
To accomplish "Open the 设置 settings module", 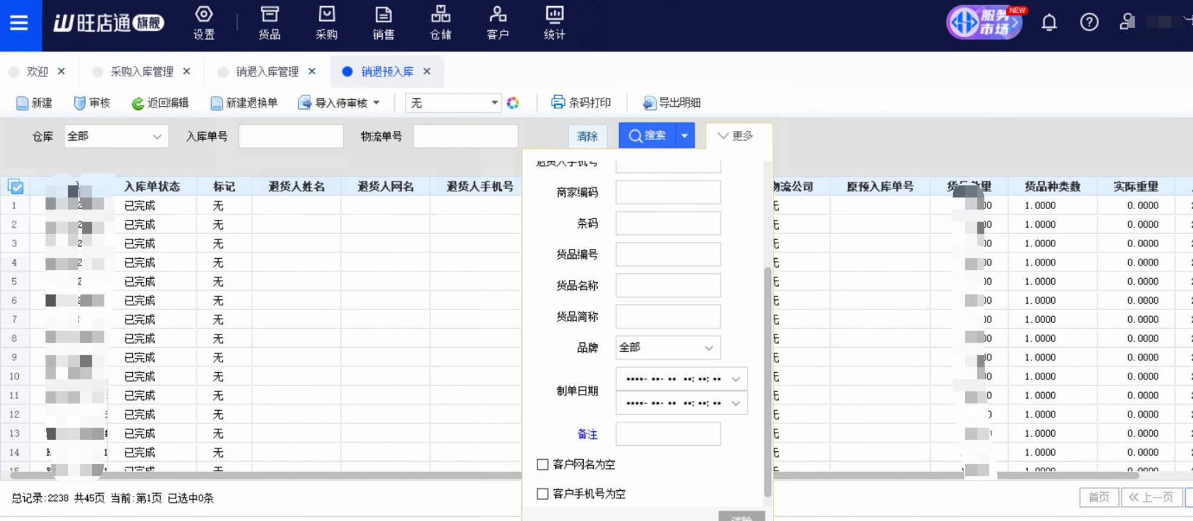I will tap(204, 23).
